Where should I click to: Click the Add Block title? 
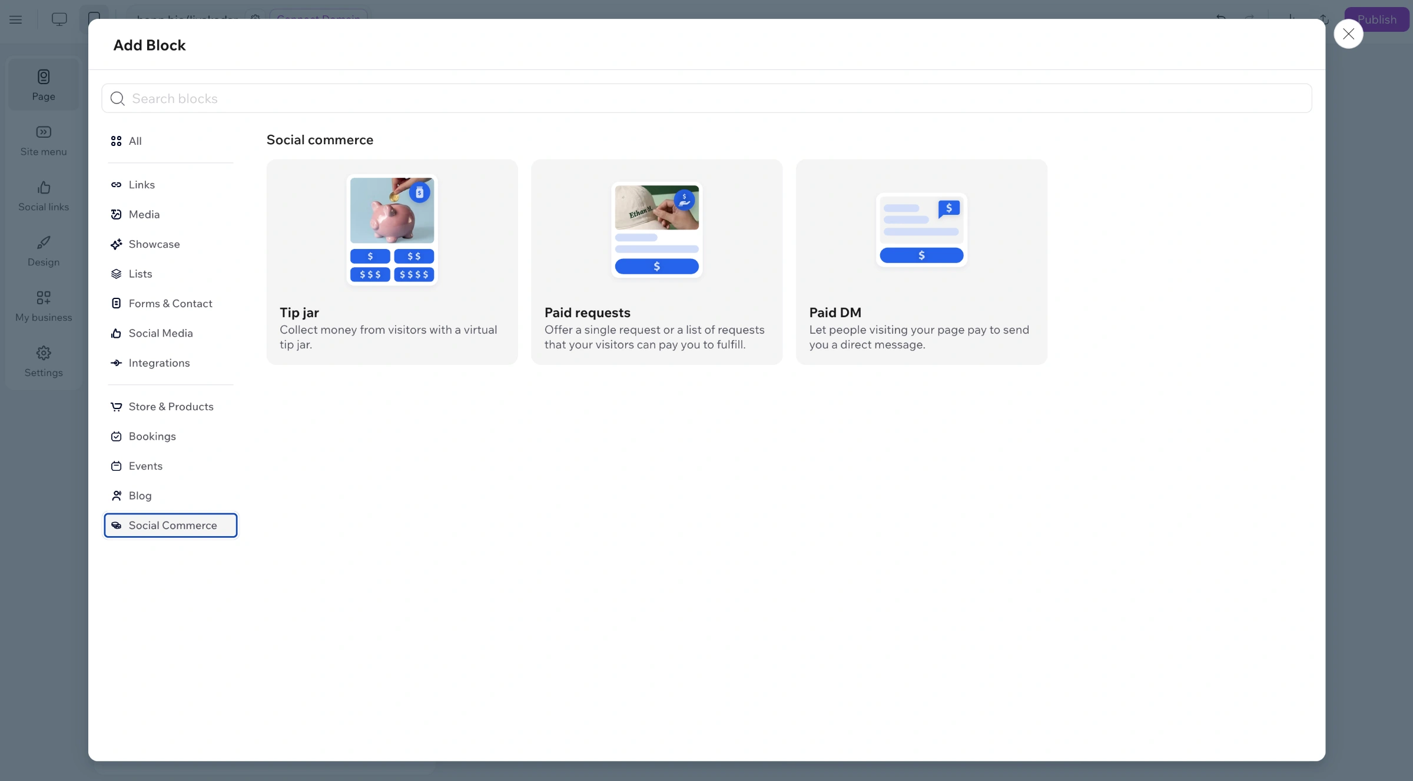tap(150, 45)
